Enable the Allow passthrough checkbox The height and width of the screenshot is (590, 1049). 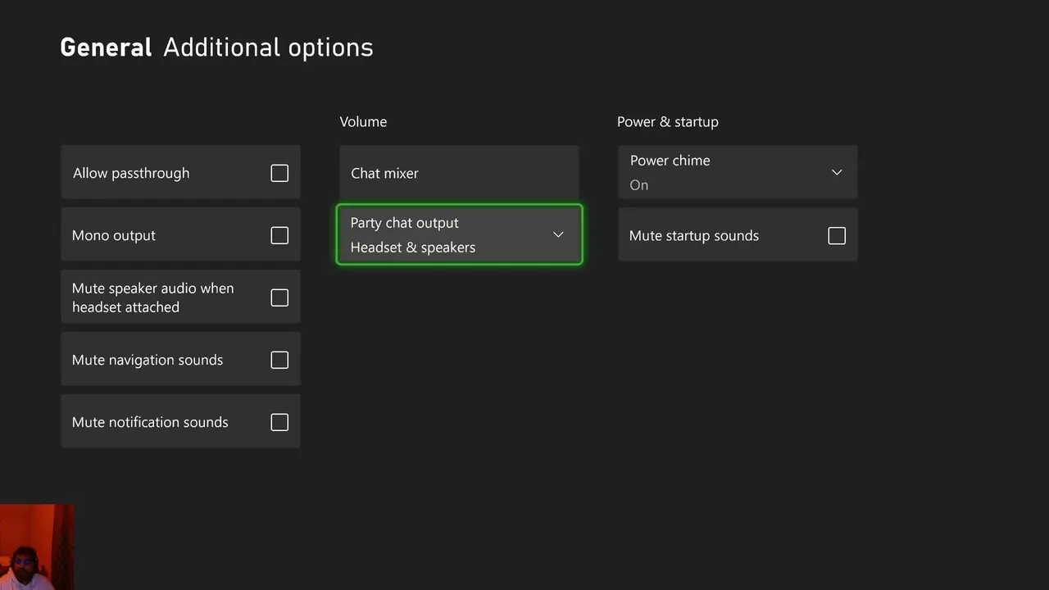[279, 173]
